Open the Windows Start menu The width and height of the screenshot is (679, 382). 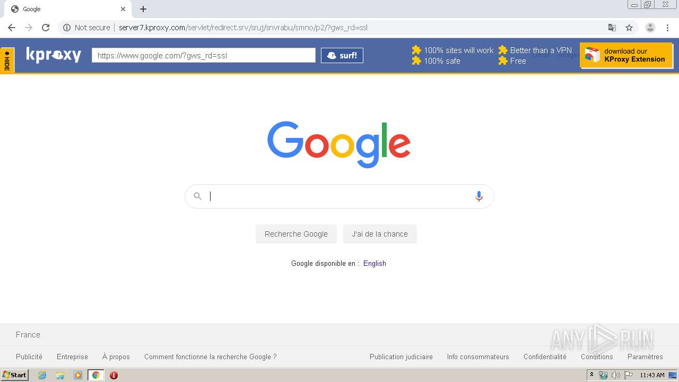(x=14, y=375)
